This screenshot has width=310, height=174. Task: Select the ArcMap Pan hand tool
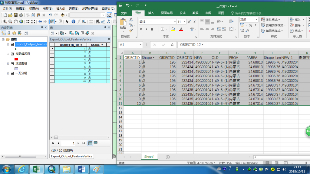pos(16,21)
